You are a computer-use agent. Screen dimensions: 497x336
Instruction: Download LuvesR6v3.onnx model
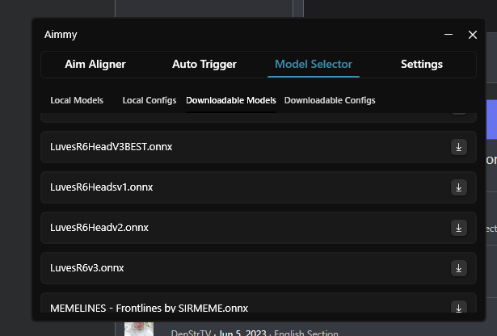click(459, 268)
